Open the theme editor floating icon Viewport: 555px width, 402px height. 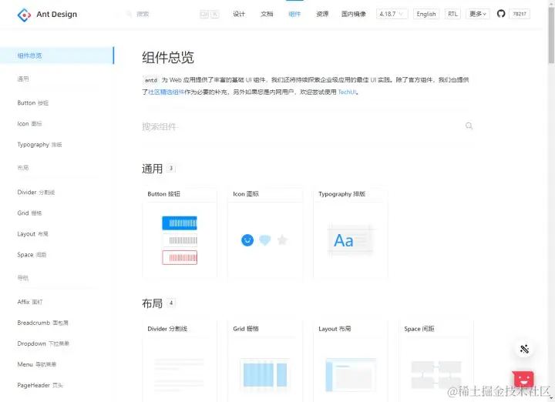tap(524, 349)
